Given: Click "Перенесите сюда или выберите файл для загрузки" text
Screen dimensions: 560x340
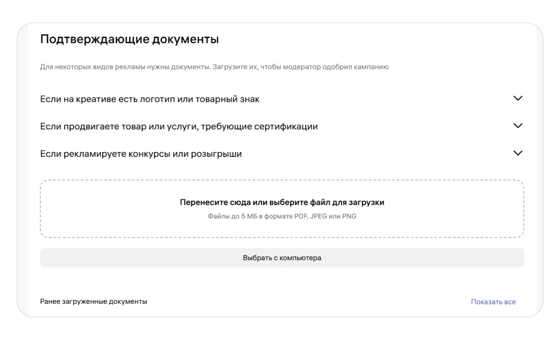Looking at the screenshot, I should tap(282, 203).
